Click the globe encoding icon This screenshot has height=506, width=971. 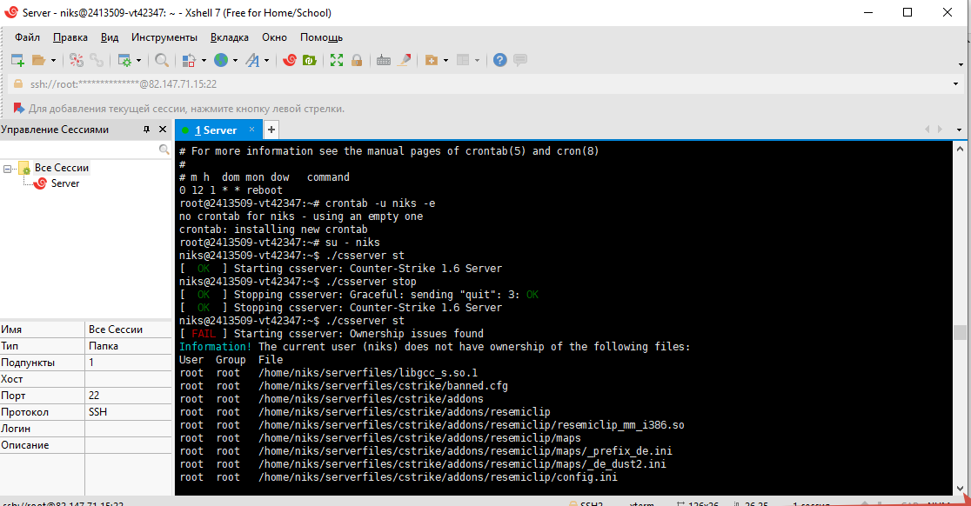click(x=221, y=60)
